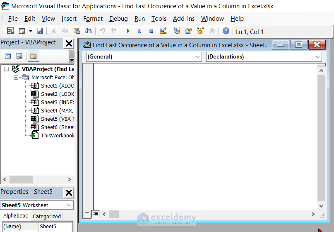The height and width of the screenshot is (232, 334).
Task: Click the Break pause icon
Action: point(140,31)
